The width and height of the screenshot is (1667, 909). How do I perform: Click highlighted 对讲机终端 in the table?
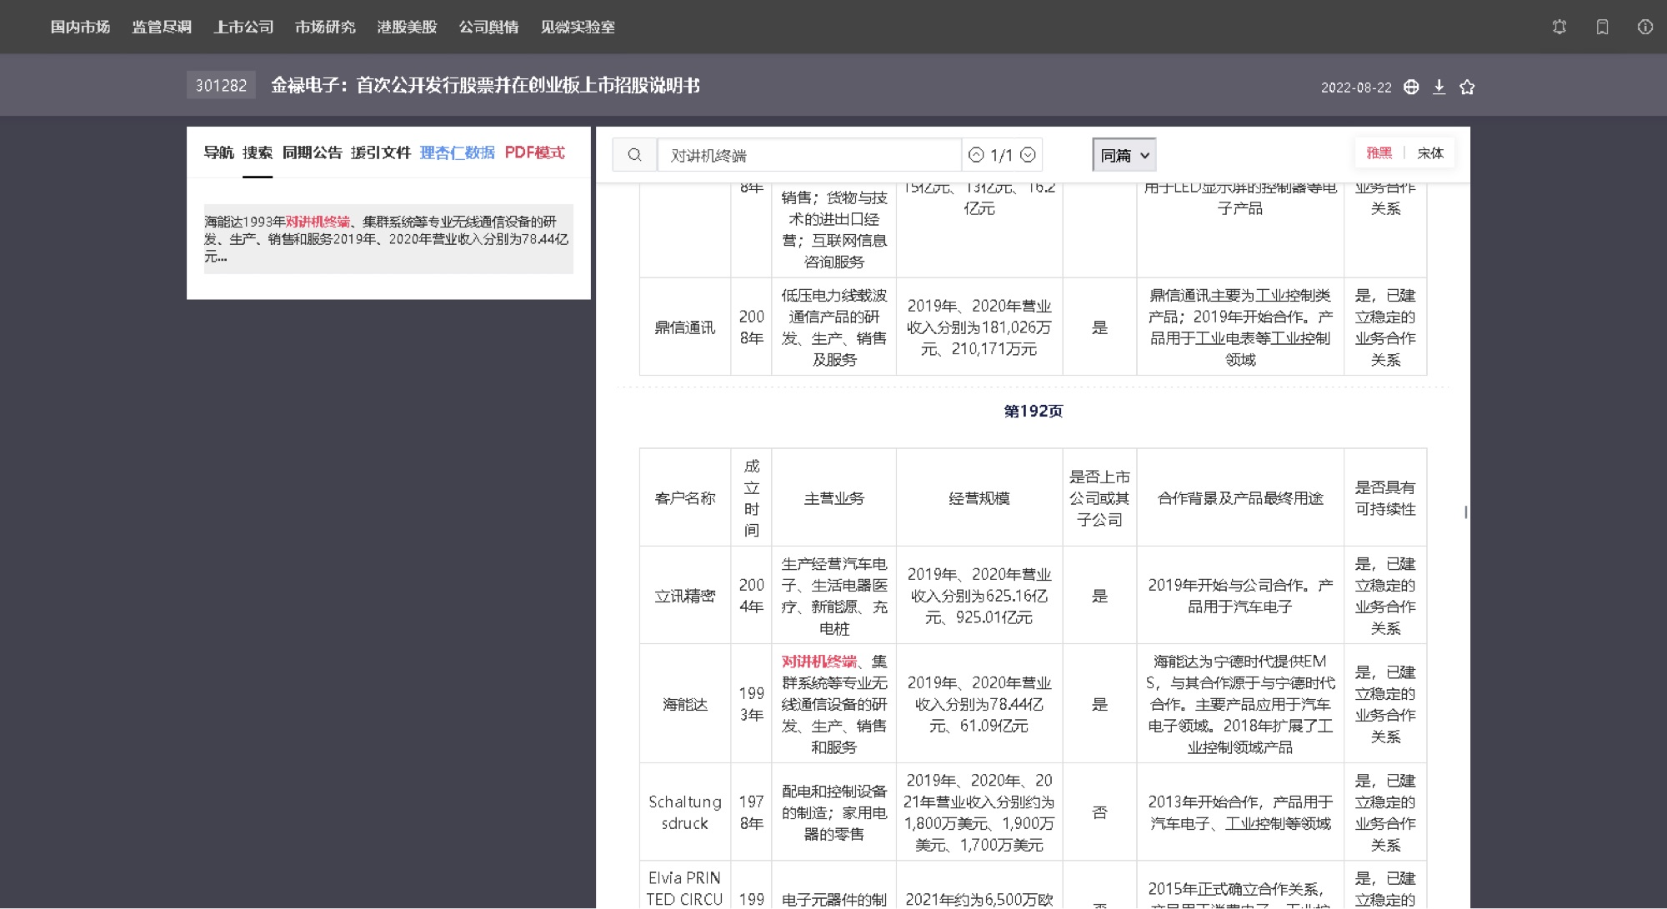pyautogui.click(x=819, y=662)
